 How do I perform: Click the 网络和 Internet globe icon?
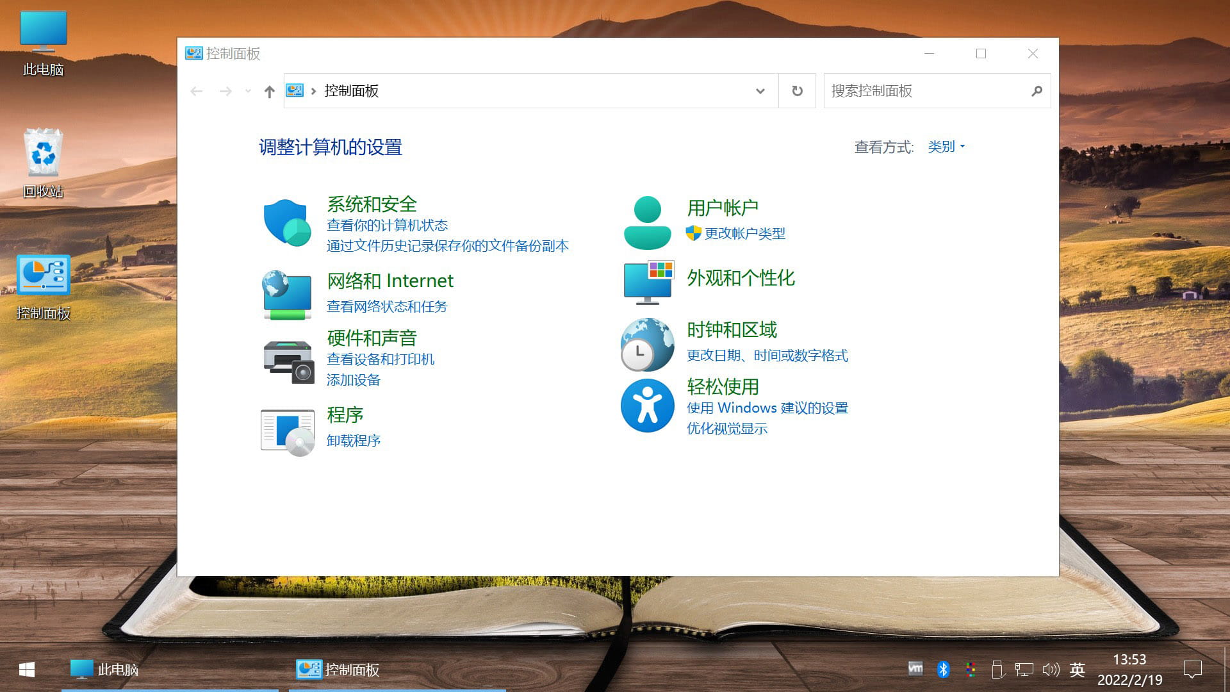[x=287, y=294]
